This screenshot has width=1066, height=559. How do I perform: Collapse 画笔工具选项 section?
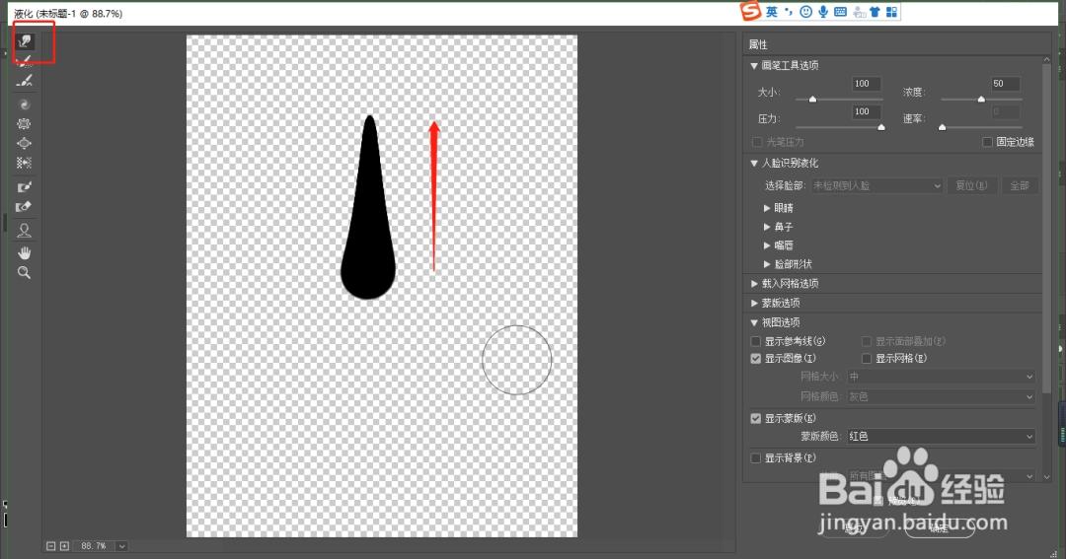[754, 66]
